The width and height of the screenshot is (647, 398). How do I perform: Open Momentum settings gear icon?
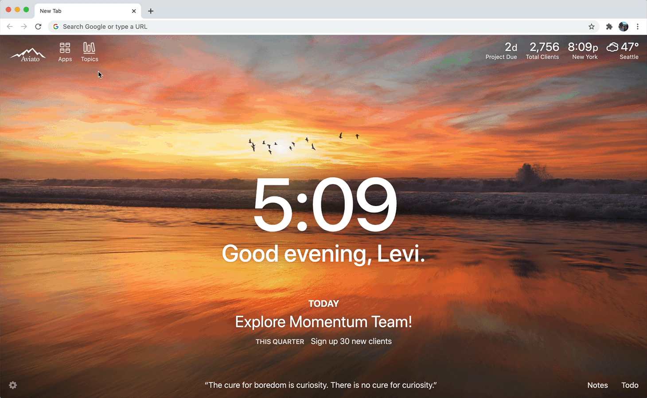[x=13, y=385]
